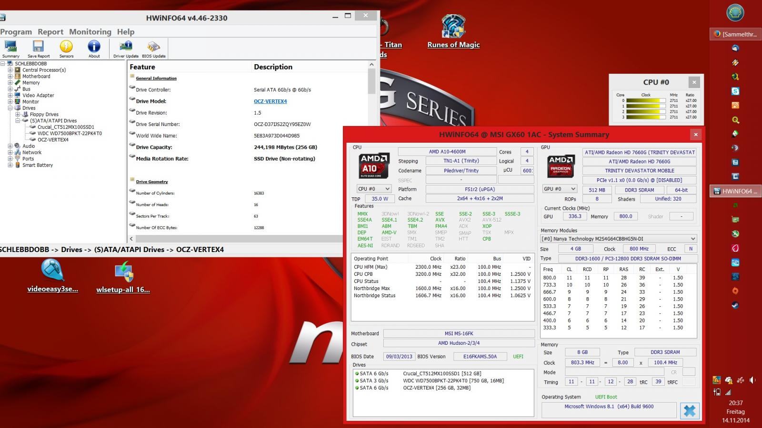Screen dimensions: 762x428
Task: Click the TDP 35.0 W field
Action: pos(380,199)
